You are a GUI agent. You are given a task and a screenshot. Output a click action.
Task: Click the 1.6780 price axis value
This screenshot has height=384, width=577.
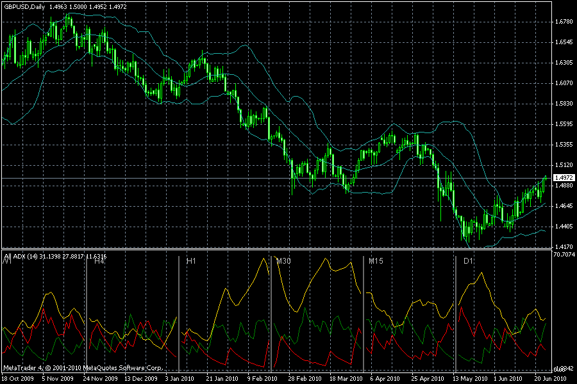point(564,22)
